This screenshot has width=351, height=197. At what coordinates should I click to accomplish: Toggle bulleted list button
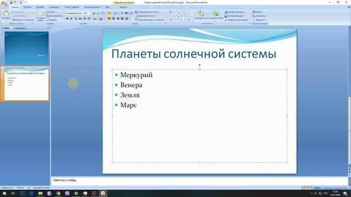click(109, 13)
